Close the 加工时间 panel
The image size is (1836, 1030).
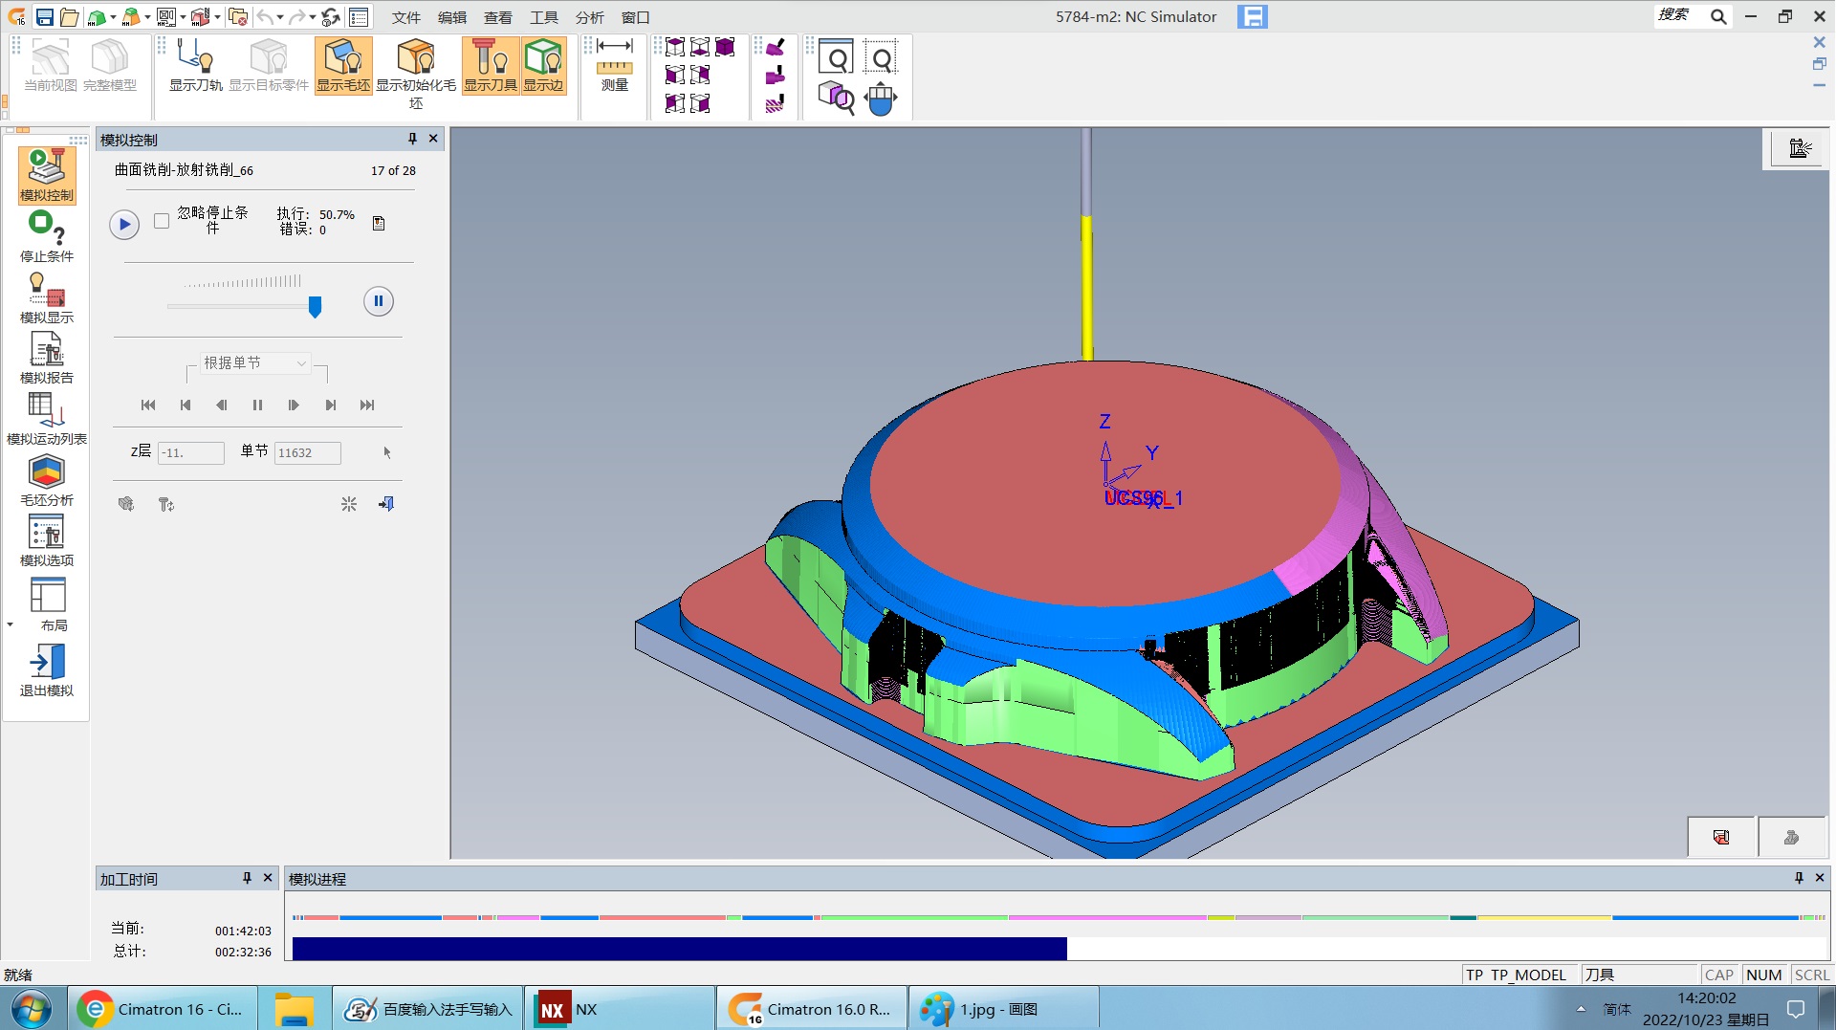[268, 878]
